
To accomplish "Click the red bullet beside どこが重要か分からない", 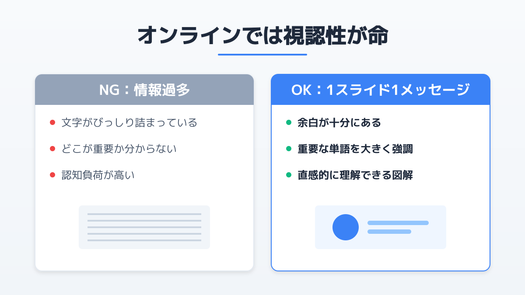I will tap(52, 149).
